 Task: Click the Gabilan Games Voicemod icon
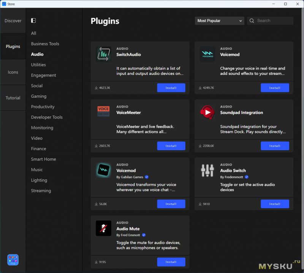click(103, 170)
